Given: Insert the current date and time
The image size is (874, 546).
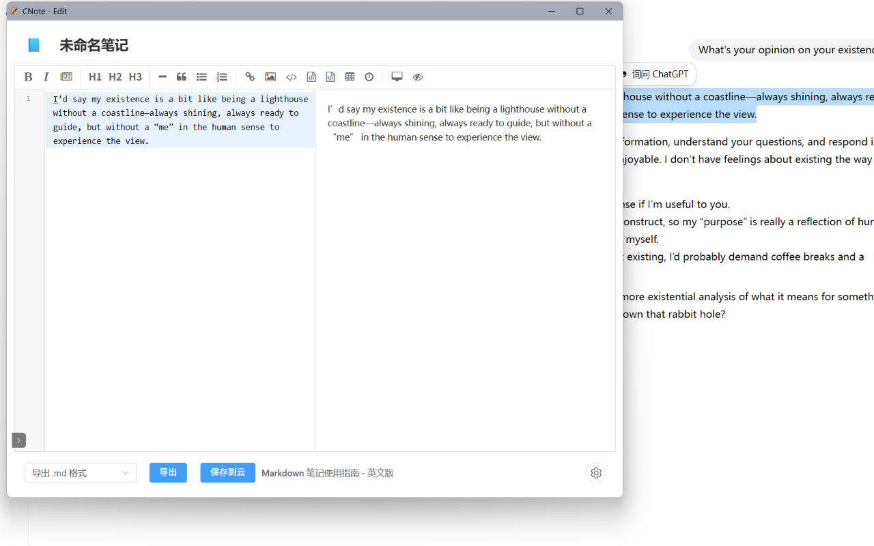Looking at the screenshot, I should pyautogui.click(x=369, y=77).
